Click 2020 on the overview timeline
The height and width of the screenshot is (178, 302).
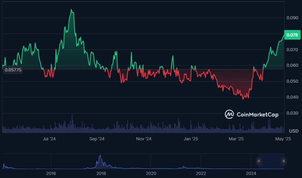[151, 173]
